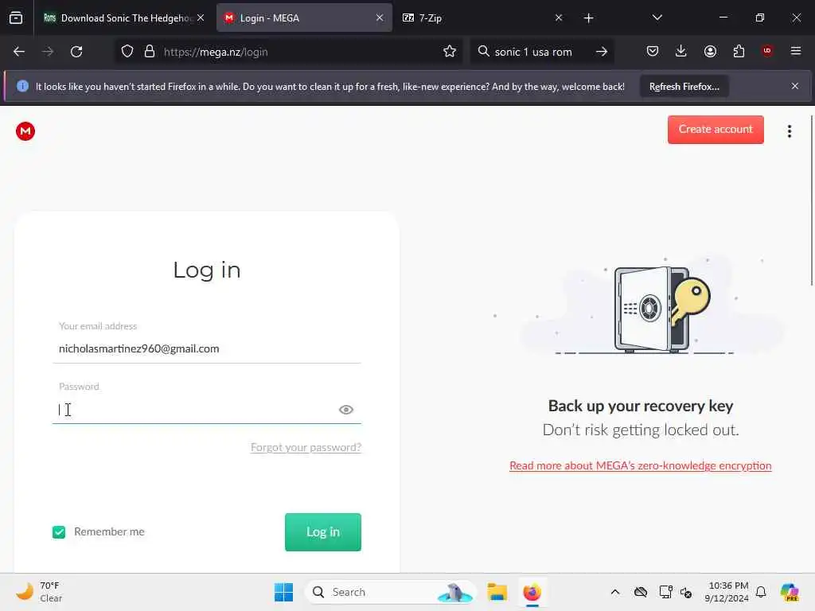Close the Login - MEGA tab
The height and width of the screenshot is (611, 815).
[x=380, y=18]
